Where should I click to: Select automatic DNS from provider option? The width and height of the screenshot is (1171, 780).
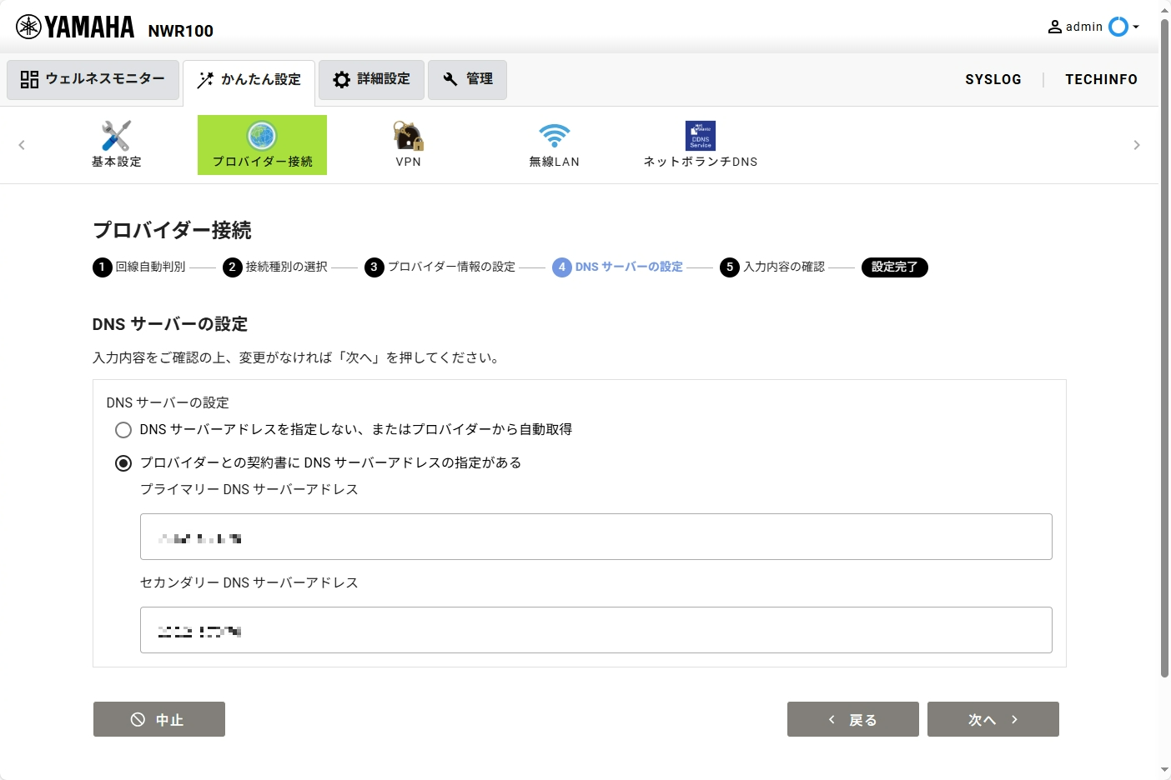[x=123, y=430]
